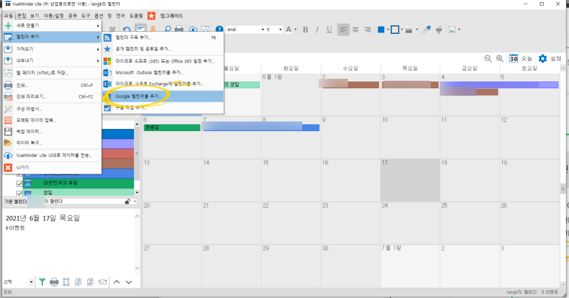Click the HTML code toolbar icon
This screenshot has width=569, height=298.
[205, 29]
